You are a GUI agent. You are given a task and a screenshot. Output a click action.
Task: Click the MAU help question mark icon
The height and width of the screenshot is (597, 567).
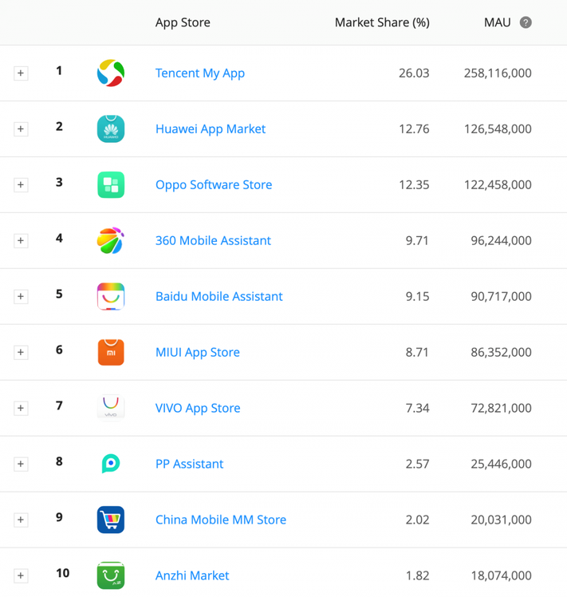[x=526, y=22]
